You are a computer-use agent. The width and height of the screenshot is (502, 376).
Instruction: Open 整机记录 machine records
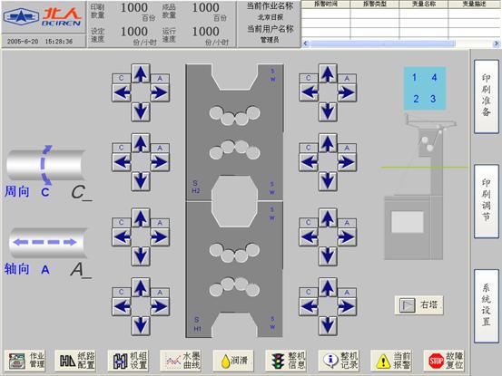339,361
